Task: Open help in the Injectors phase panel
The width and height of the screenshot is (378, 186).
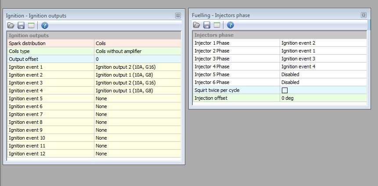Action: [x=230, y=25]
